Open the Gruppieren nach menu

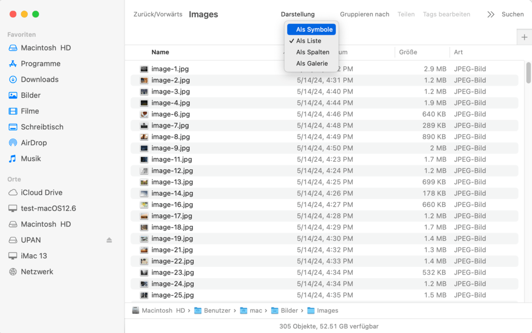coord(364,14)
